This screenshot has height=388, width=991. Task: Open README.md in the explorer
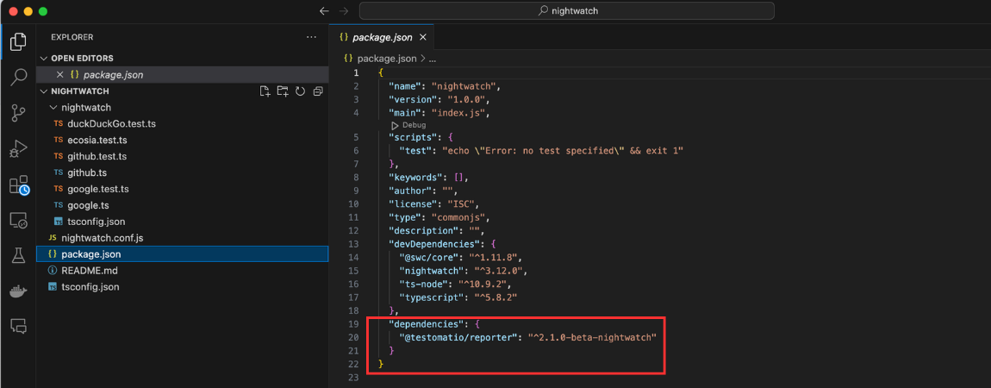coord(89,271)
